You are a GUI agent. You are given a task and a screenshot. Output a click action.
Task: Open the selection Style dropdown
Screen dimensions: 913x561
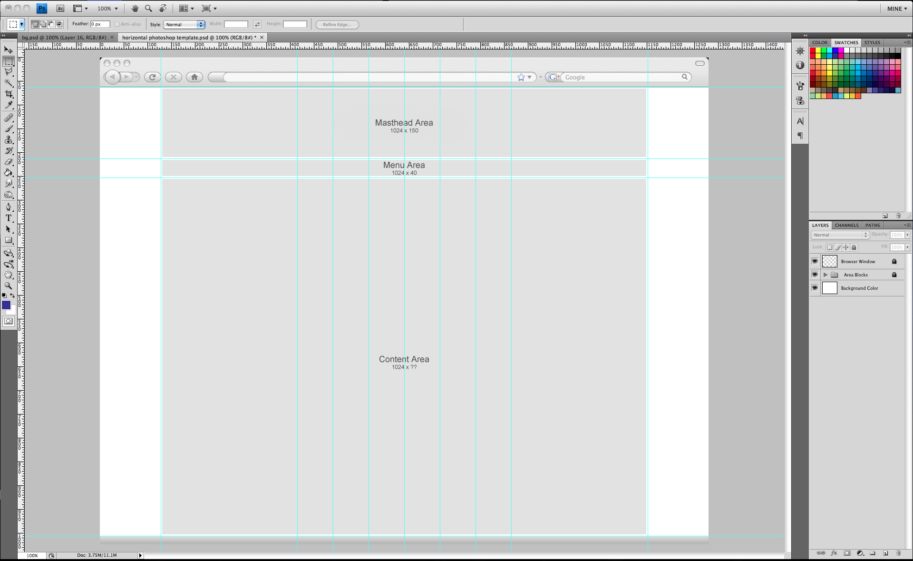coord(185,24)
